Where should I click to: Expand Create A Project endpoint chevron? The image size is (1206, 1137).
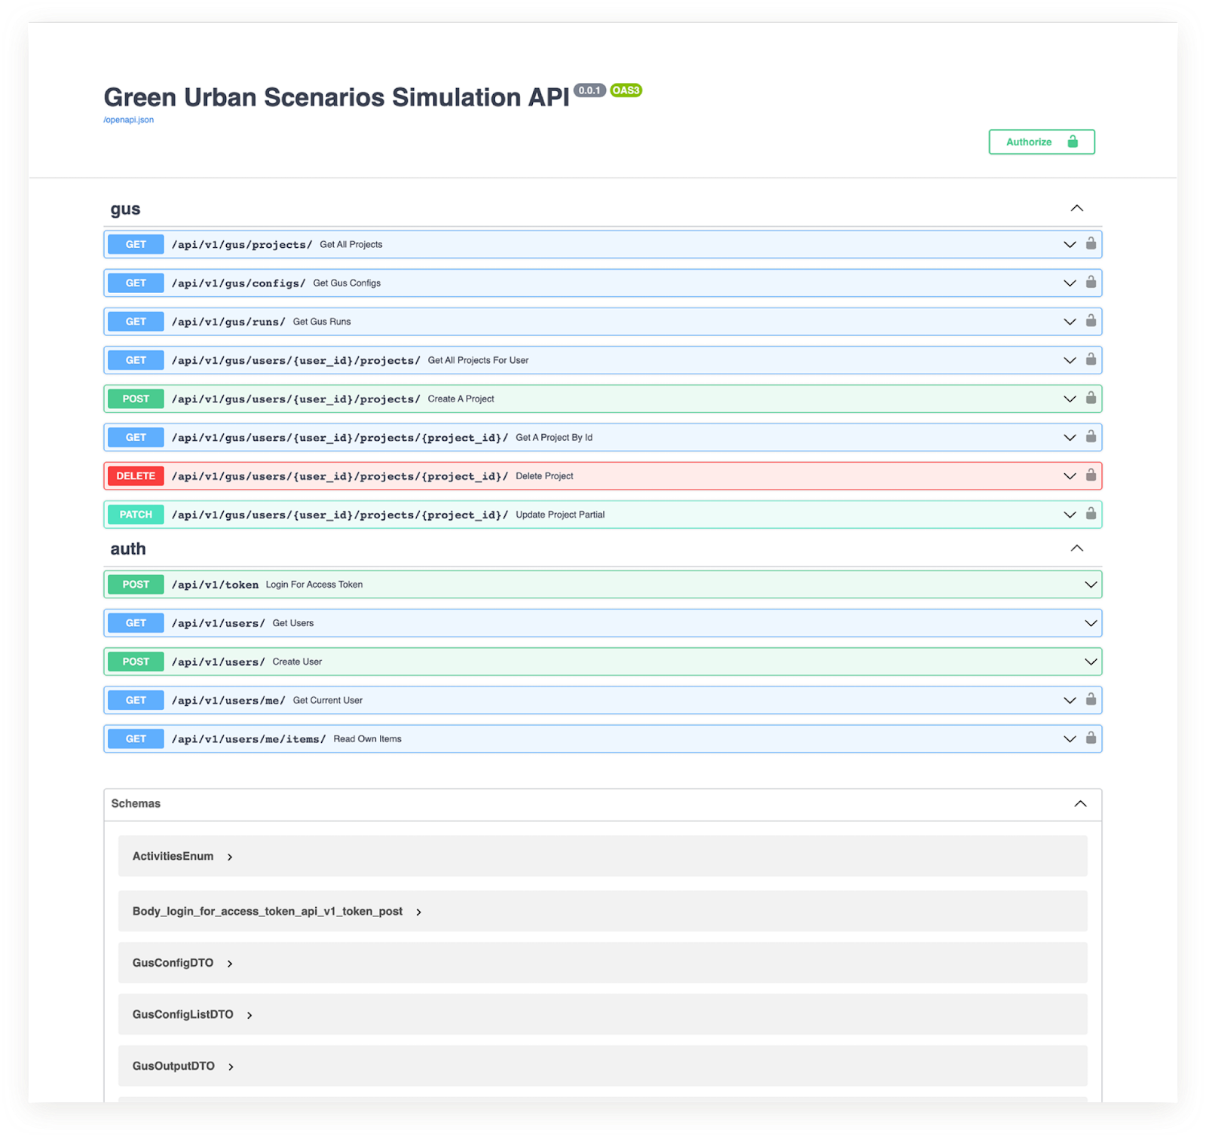pos(1070,399)
